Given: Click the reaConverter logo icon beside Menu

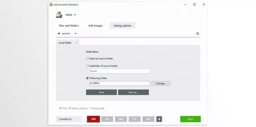Looking at the screenshot, I should tap(59, 15).
